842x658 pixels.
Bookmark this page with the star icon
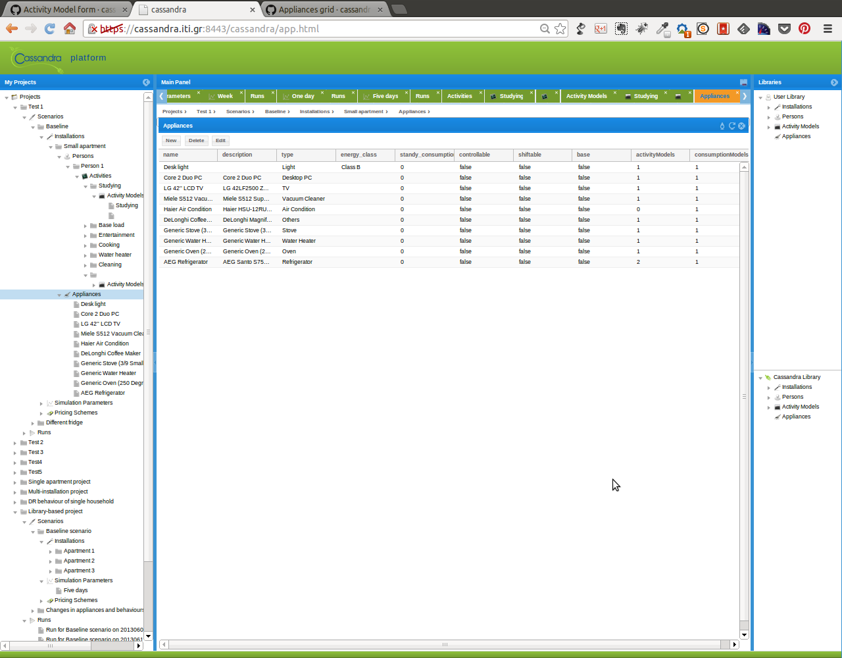click(x=560, y=28)
